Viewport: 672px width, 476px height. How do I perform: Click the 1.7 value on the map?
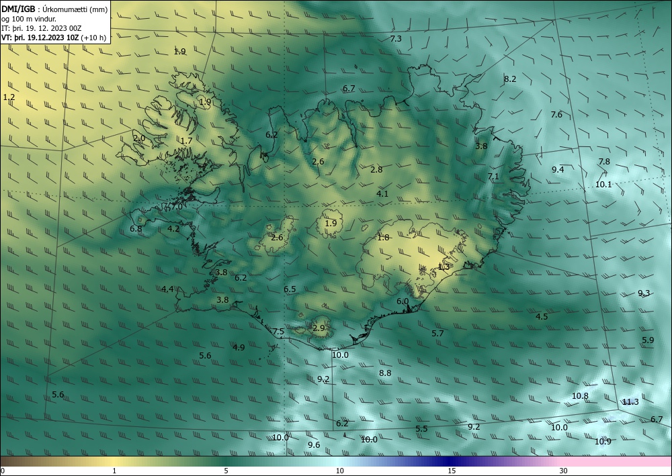pyautogui.click(x=186, y=140)
